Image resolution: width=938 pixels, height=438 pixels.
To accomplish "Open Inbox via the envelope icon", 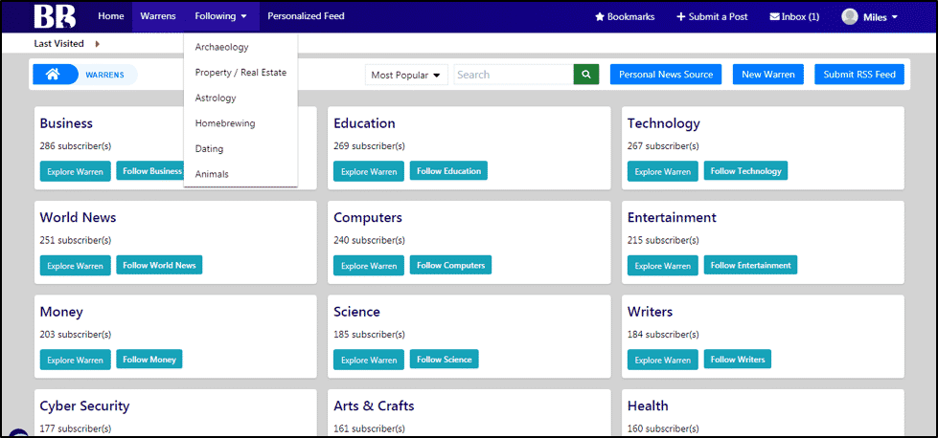I will point(774,17).
